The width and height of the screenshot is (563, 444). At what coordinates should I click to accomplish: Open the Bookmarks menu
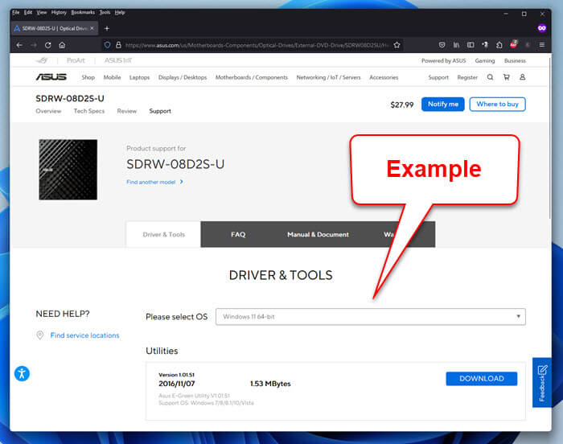click(x=83, y=12)
